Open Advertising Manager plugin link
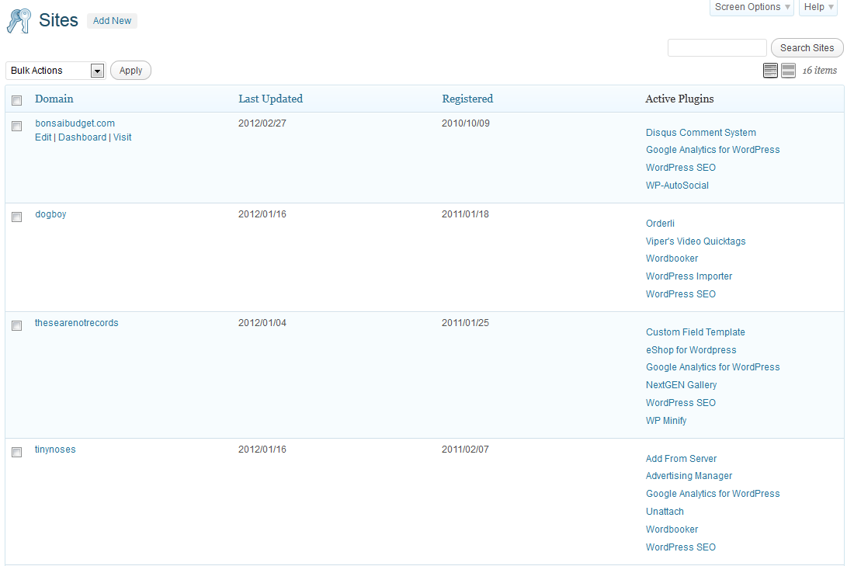 tap(689, 476)
